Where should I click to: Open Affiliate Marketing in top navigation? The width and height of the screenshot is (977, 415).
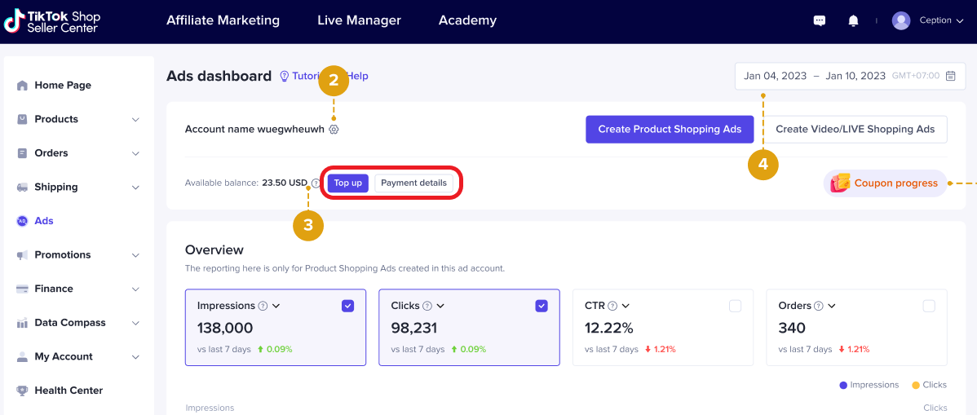click(x=223, y=20)
